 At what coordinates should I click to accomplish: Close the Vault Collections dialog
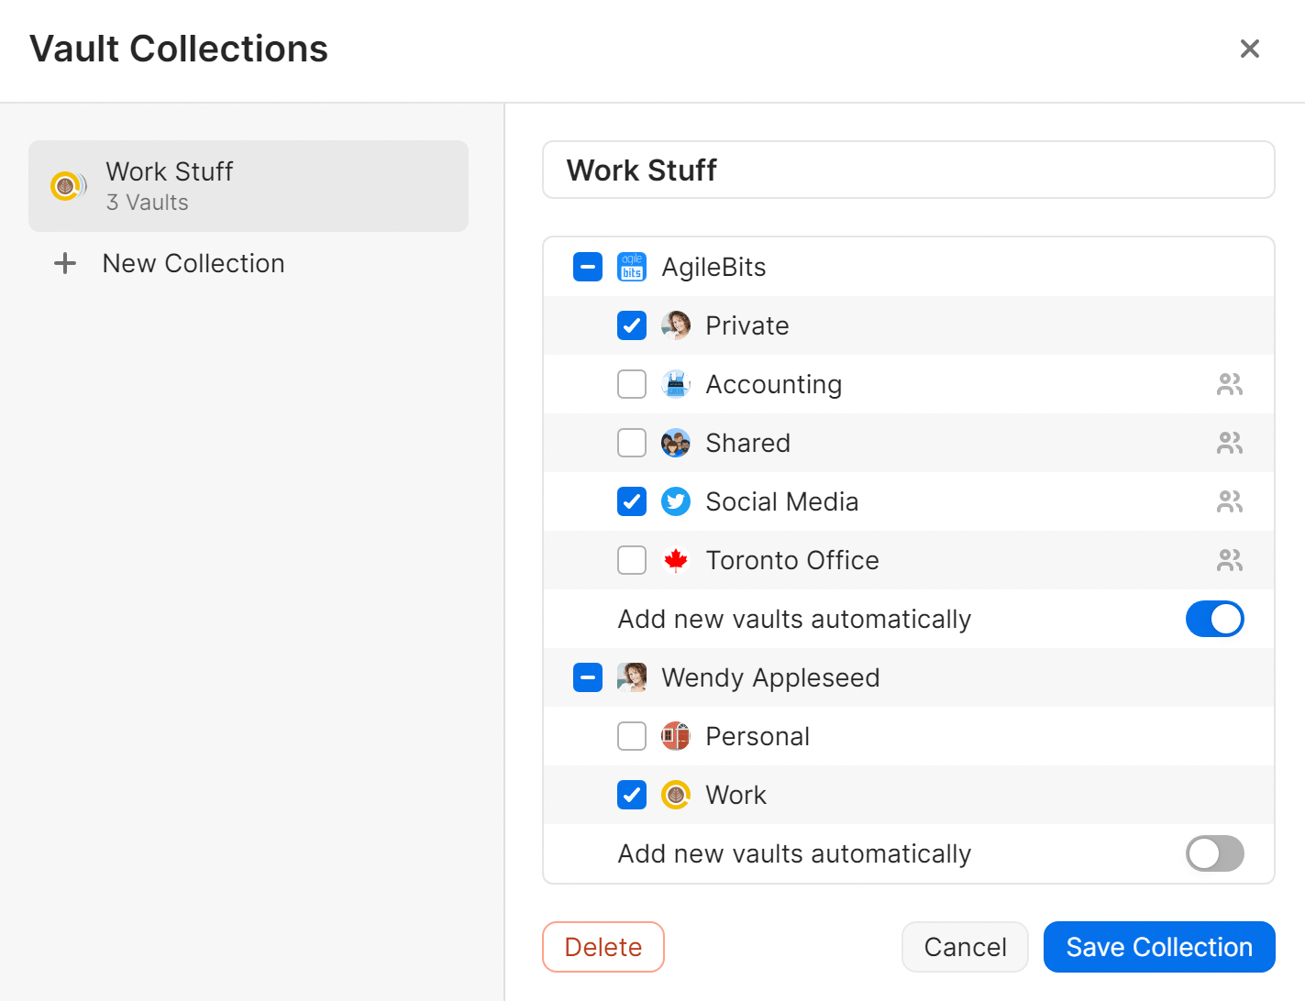1250,49
